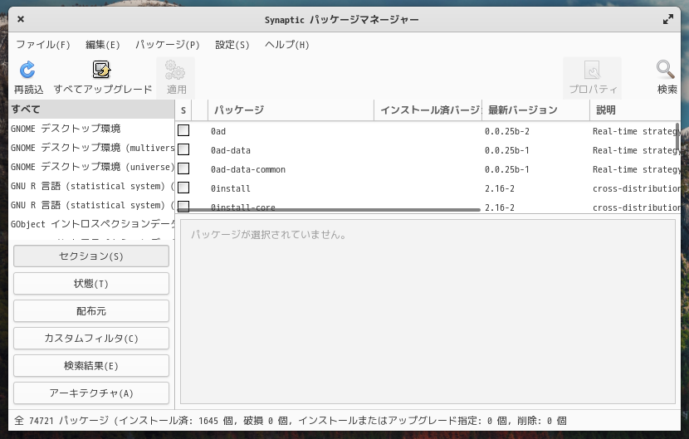Image resolution: width=689 pixels, height=439 pixels.
Task: Click the 状態(T) filter button
Action: [91, 284]
